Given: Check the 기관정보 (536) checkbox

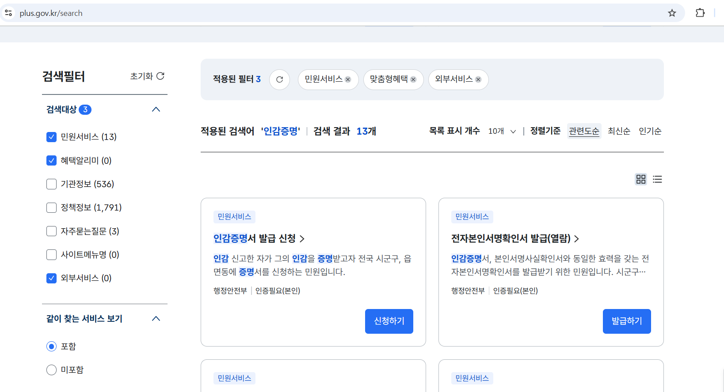Looking at the screenshot, I should pos(51,184).
